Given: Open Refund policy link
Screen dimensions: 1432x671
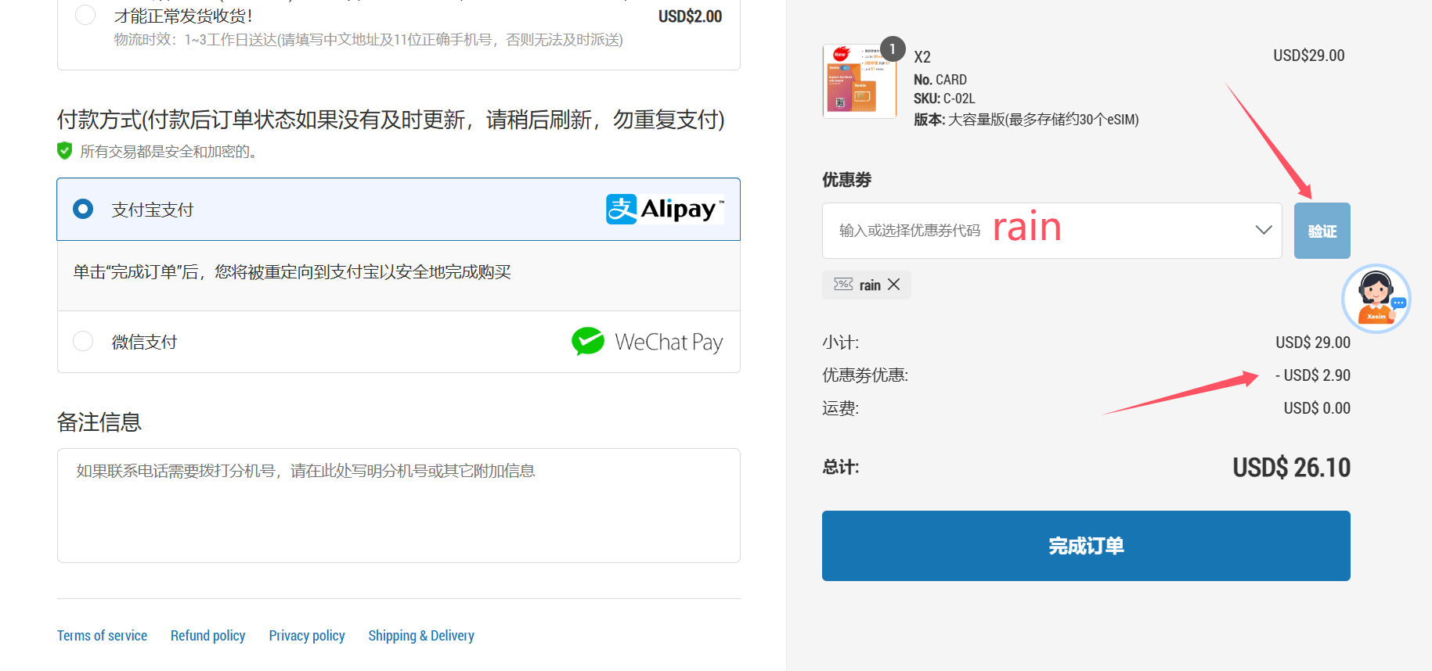Looking at the screenshot, I should [x=207, y=636].
